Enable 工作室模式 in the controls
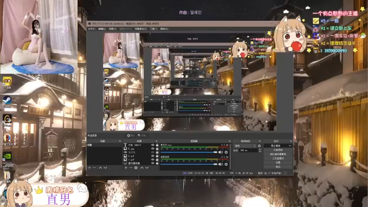The image size is (368, 207). coord(278,158)
